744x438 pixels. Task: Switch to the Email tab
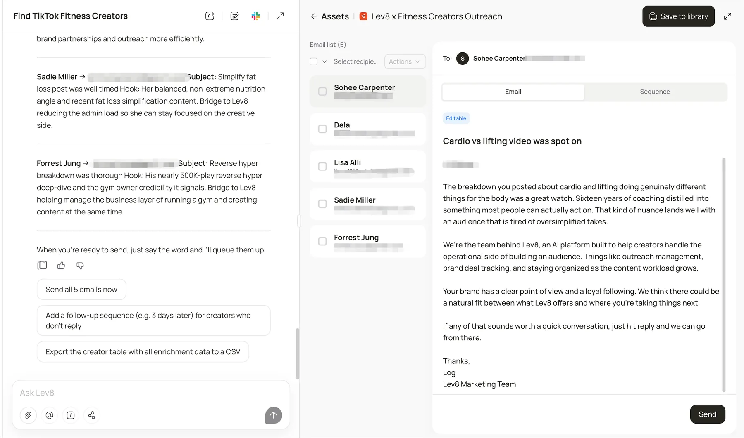pyautogui.click(x=513, y=92)
